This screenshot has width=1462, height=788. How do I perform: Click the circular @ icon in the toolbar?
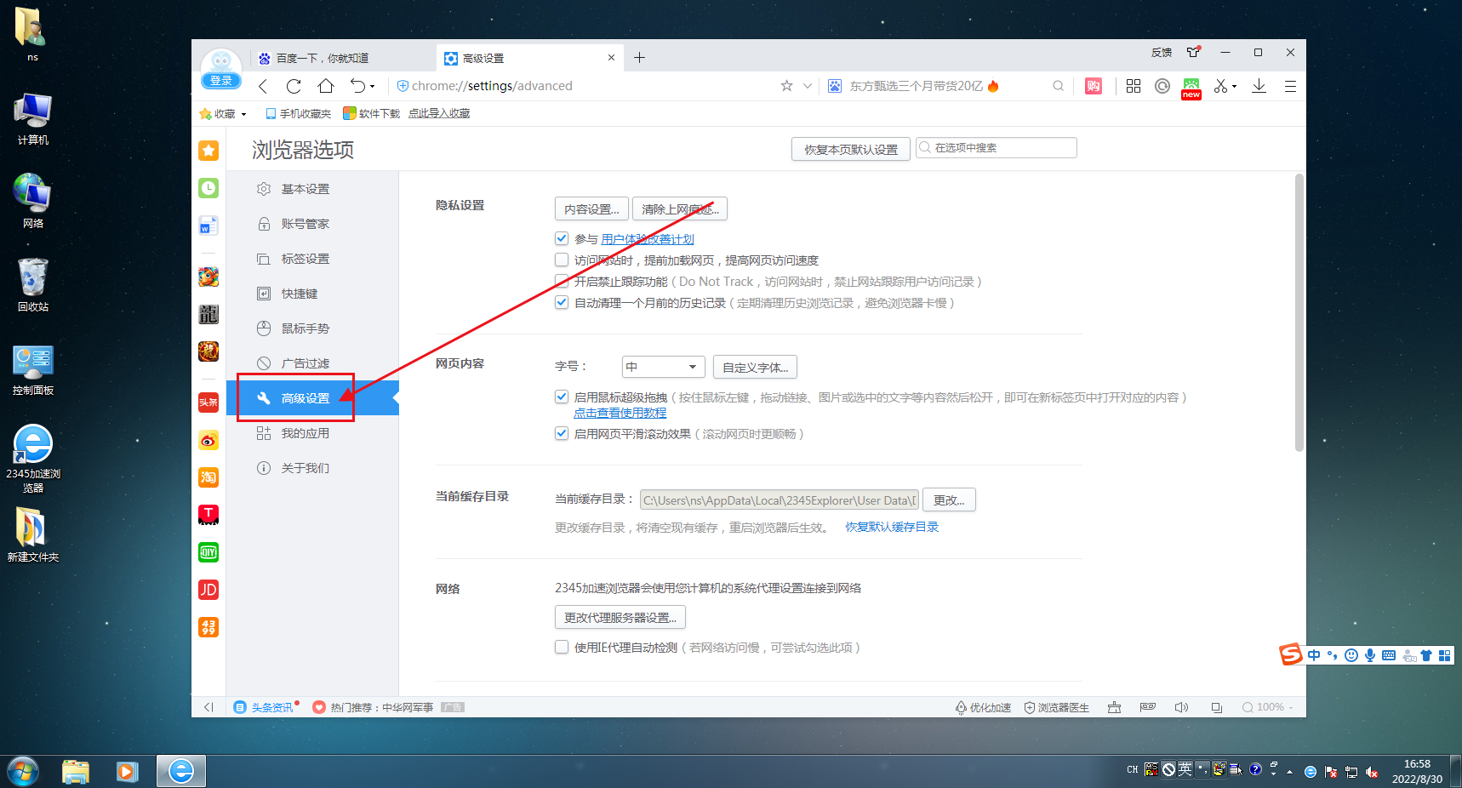pyautogui.click(x=1162, y=86)
